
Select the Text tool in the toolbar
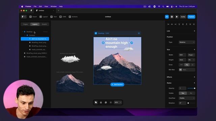click(54, 17)
